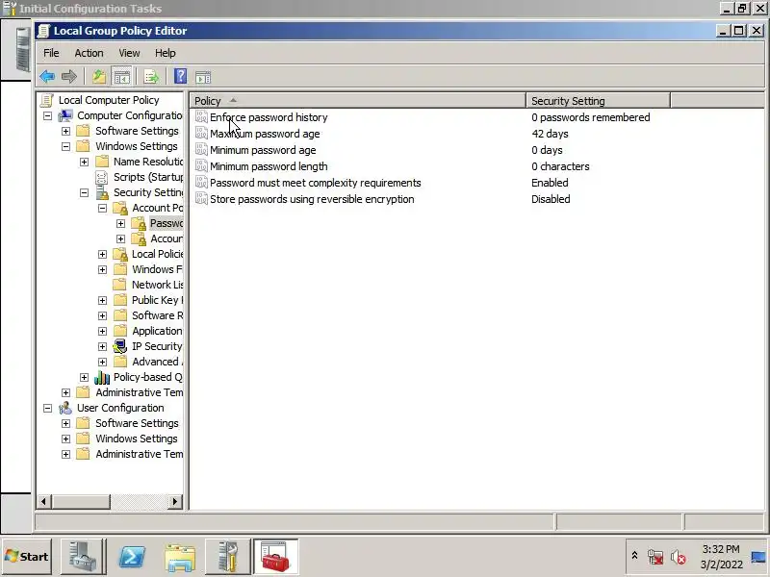Click icon beside Enforce password history
This screenshot has width=770, height=577.
201,116
